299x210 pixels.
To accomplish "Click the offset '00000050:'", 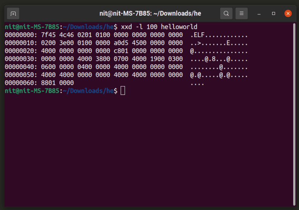I will pyautogui.click(x=21, y=75).
